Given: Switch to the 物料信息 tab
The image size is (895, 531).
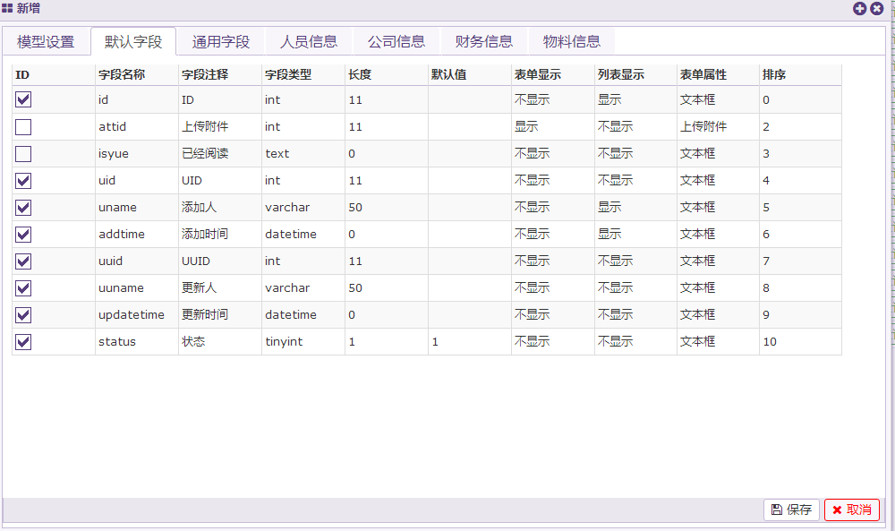Looking at the screenshot, I should pyautogui.click(x=572, y=41).
